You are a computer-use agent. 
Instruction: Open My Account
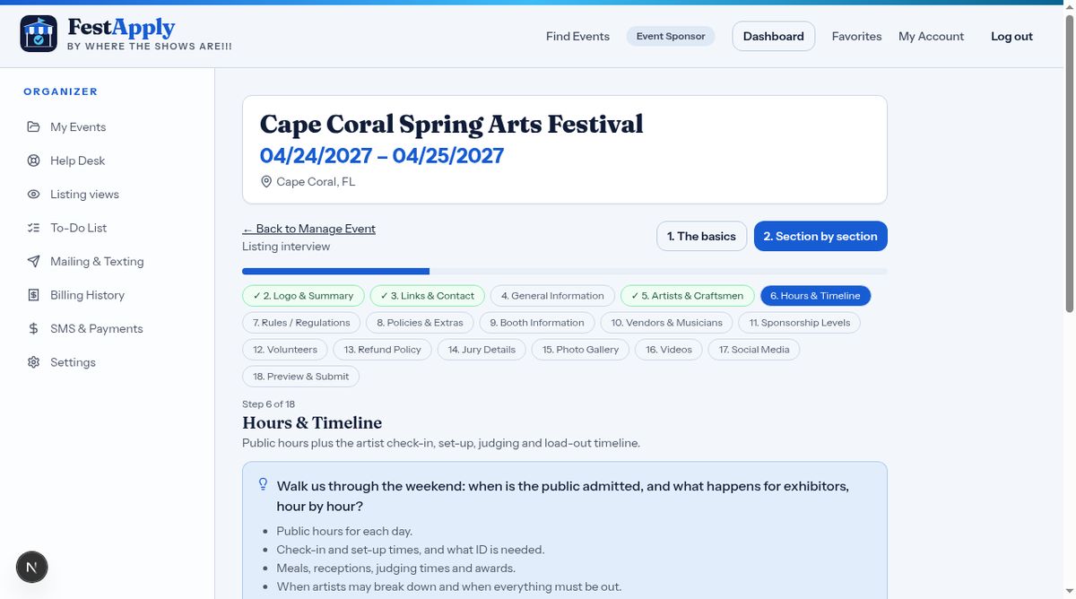931,36
